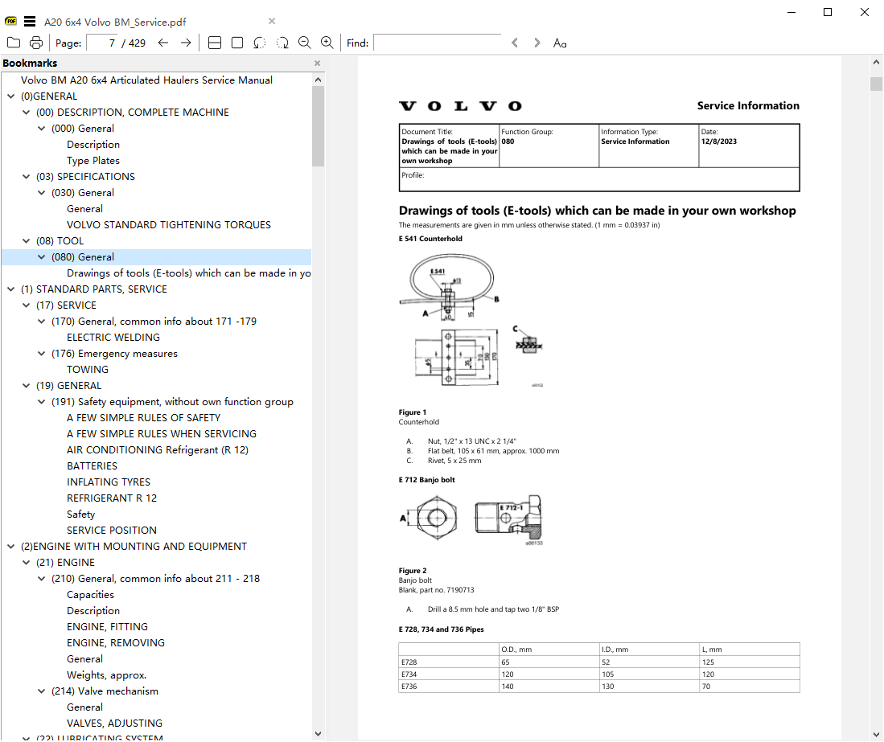
Task: Rotate page counterclockwise
Action: (x=259, y=43)
